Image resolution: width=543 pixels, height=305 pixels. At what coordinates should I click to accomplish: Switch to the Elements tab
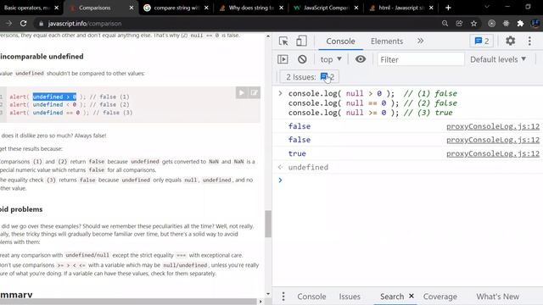[387, 42]
